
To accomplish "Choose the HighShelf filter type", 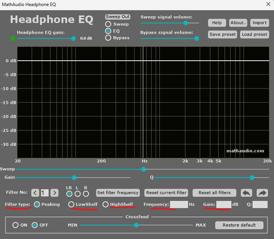I will [x=106, y=204].
